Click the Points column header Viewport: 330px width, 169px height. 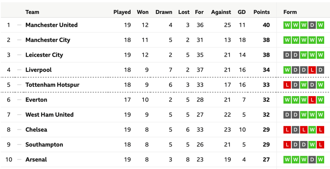[x=261, y=12]
